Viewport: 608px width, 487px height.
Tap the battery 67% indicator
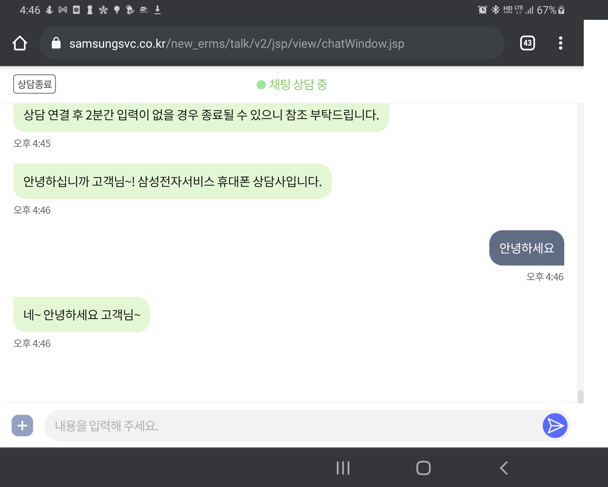tap(550, 10)
